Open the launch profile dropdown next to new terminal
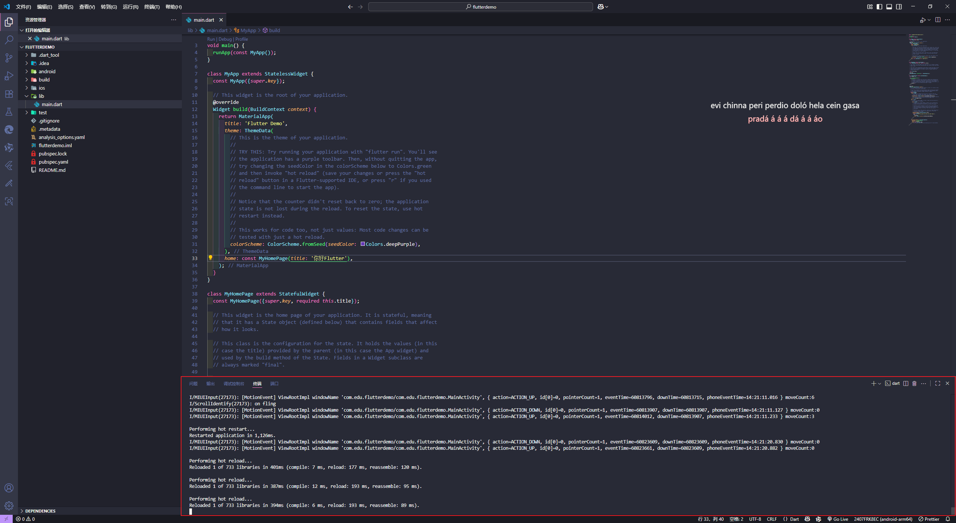 [x=880, y=384]
